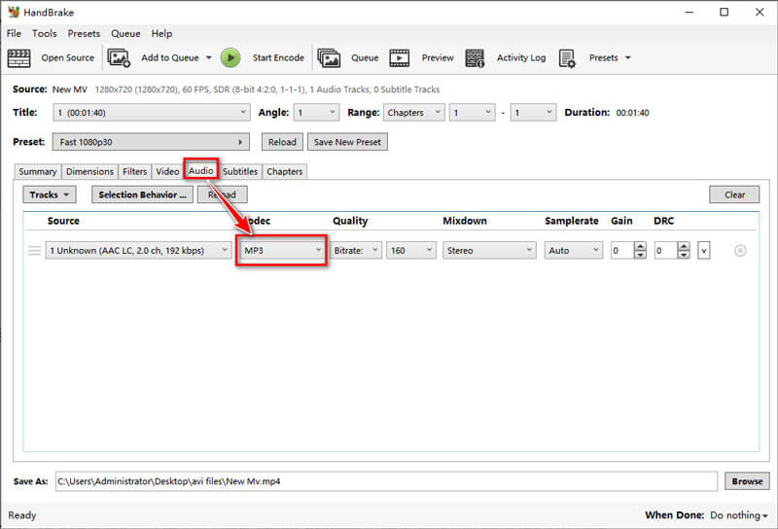778x529 pixels.
Task: Click the HandBrake app logo icon
Action: 14,12
